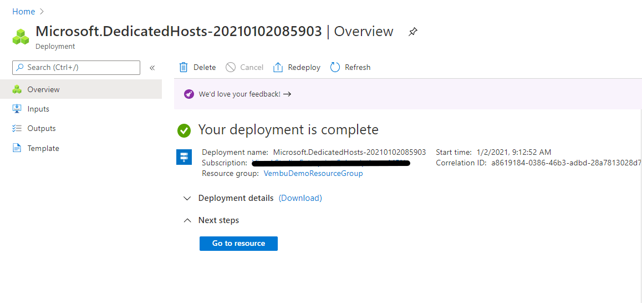This screenshot has width=642, height=303.
Task: Click the arrow next to feedback text
Action: click(x=287, y=94)
